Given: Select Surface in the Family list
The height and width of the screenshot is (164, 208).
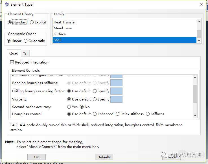Looking at the screenshot, I should point(124,34).
